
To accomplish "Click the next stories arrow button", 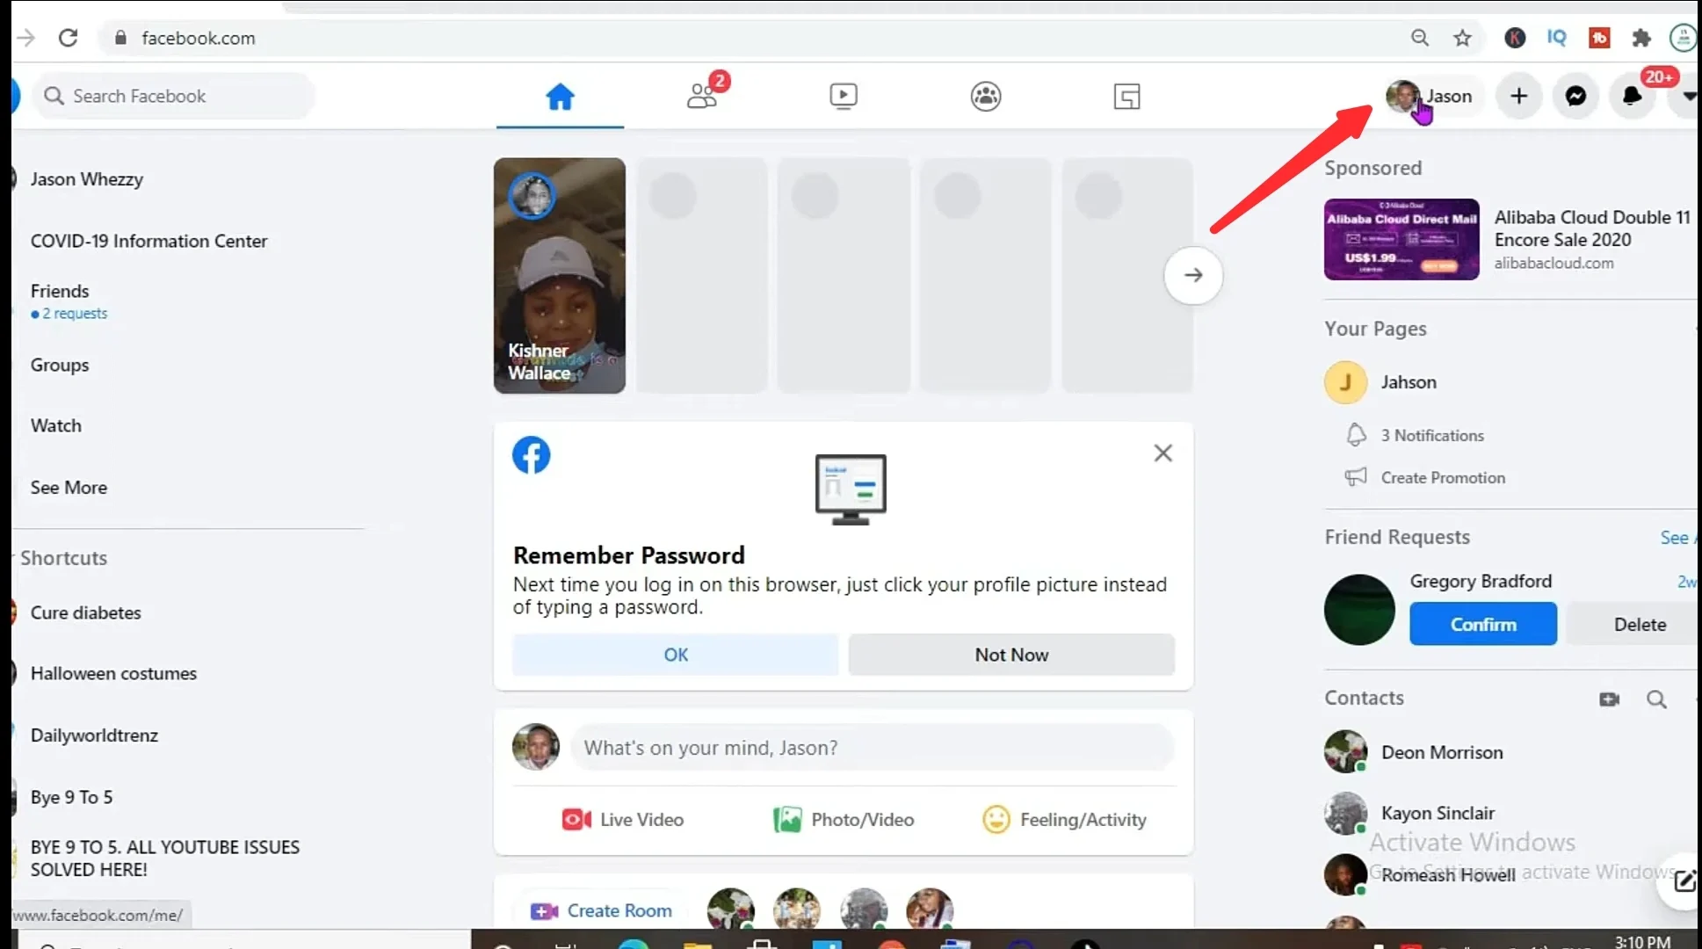I will [x=1192, y=275].
